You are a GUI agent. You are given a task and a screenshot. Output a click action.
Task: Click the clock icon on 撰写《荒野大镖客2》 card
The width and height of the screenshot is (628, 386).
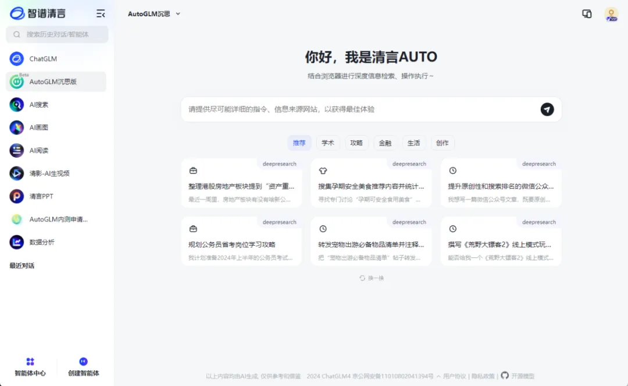452,229
